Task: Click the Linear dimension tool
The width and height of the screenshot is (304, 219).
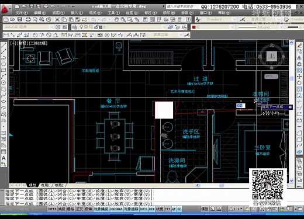Action: [6, 35]
